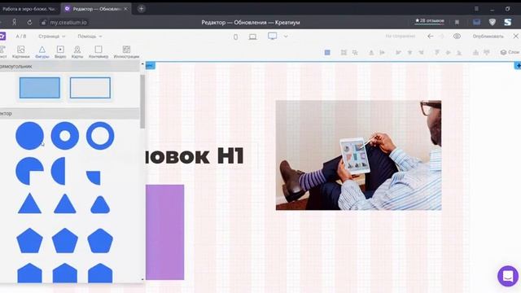Click the Creatium logo icon
This screenshot has height=293, width=521.
click(x=2, y=36)
